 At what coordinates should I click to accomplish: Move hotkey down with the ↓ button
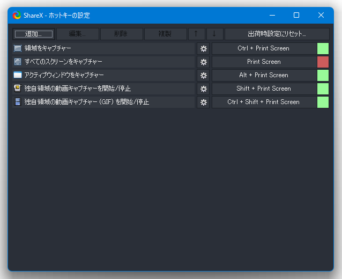[215, 34]
